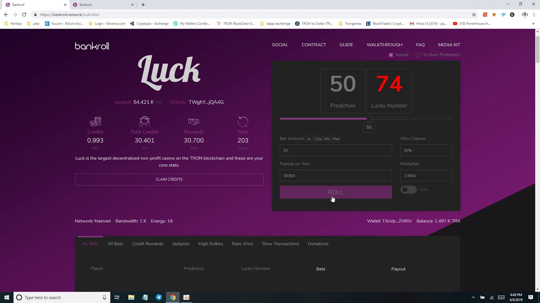Open the MEDIA KIT menu link
Screen dimensions: 540x303
[449, 45]
